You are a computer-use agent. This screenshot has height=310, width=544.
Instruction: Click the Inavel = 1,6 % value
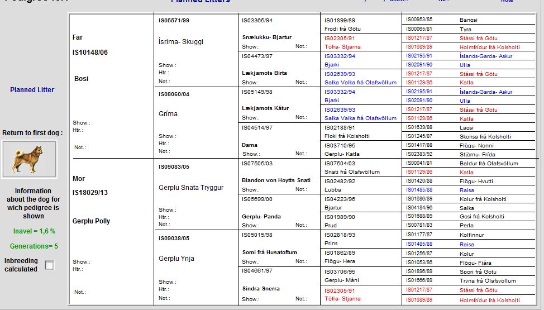pos(34,231)
